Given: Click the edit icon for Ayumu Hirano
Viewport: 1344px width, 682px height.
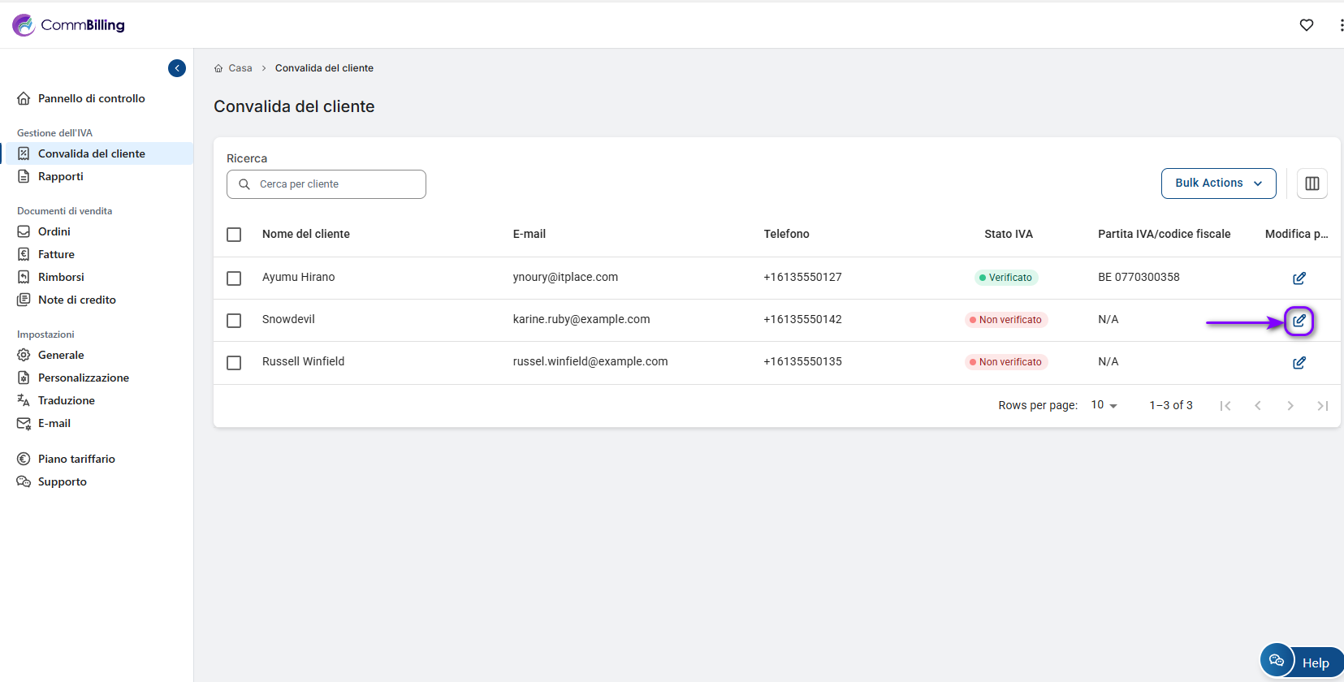Looking at the screenshot, I should click(x=1299, y=278).
